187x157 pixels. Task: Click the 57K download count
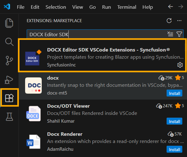coord(174,134)
